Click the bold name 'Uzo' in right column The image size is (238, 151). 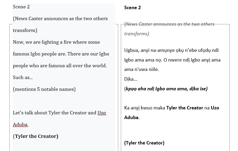pyautogui.click(x=215, y=108)
